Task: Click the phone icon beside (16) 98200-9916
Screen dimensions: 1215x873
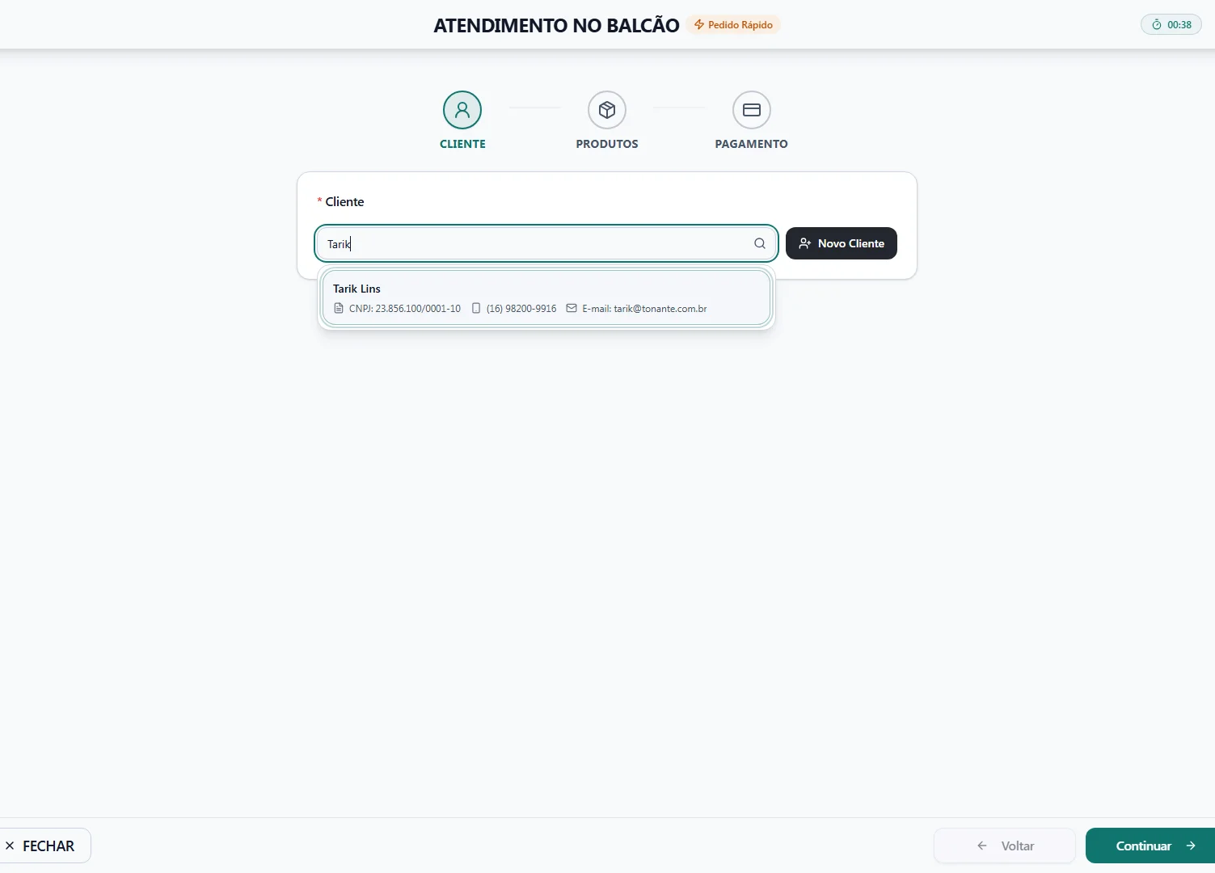Action: coord(476,309)
